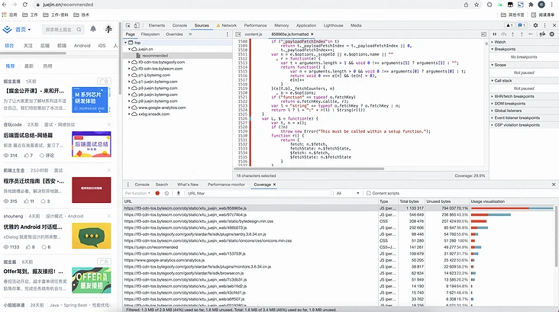Screen dimensions: 559x312
Task: Select the inspect element picker icon
Action: (x=128, y=25)
